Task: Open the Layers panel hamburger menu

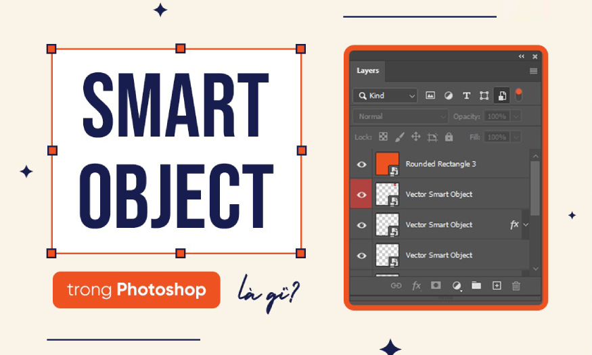Action: 533,71
